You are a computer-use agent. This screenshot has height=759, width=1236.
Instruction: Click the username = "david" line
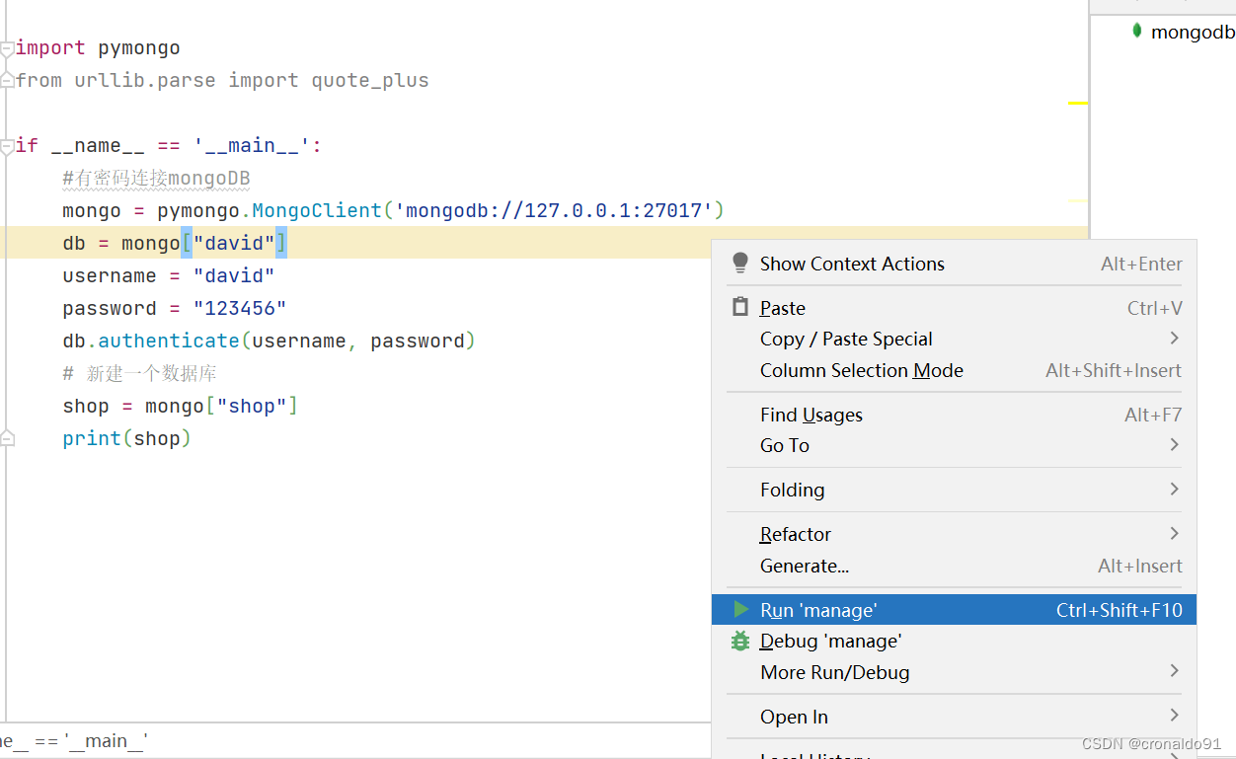(169, 275)
